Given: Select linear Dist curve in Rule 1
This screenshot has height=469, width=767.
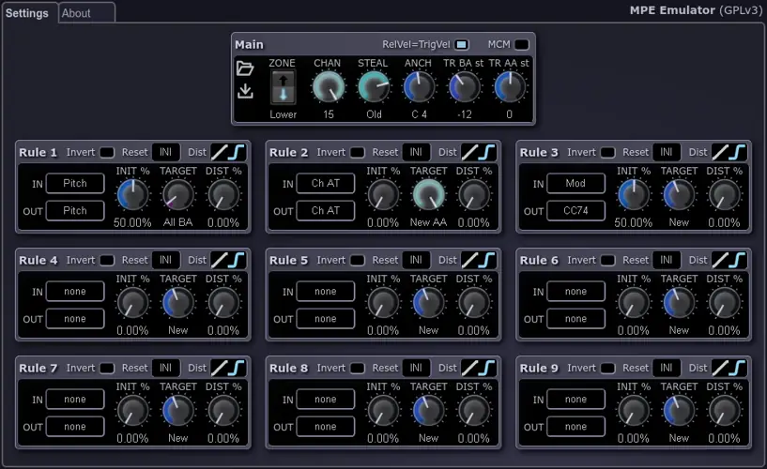Looking at the screenshot, I should pos(220,152).
